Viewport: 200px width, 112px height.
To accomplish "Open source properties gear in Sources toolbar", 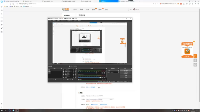I will [x=68, y=79].
